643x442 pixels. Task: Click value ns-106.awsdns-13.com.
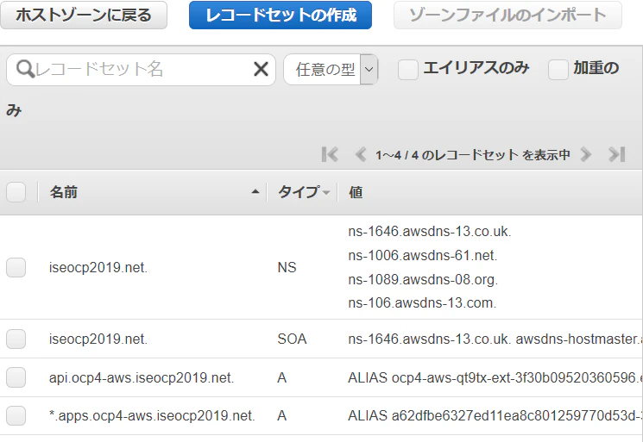[x=422, y=303]
